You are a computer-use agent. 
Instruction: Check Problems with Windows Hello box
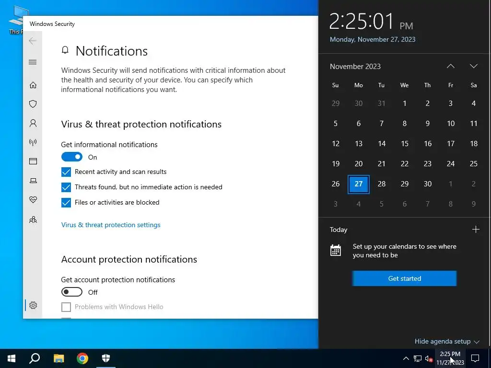(x=66, y=307)
